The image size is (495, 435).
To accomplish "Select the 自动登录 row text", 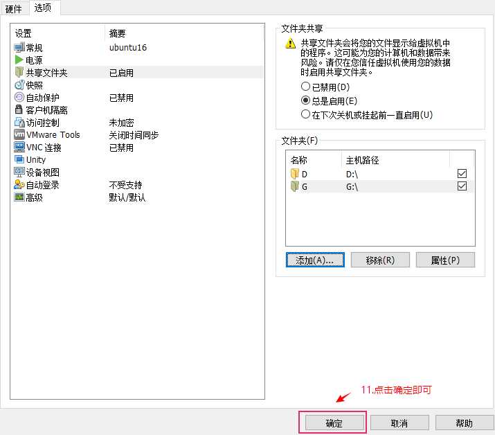I will pos(42,185).
